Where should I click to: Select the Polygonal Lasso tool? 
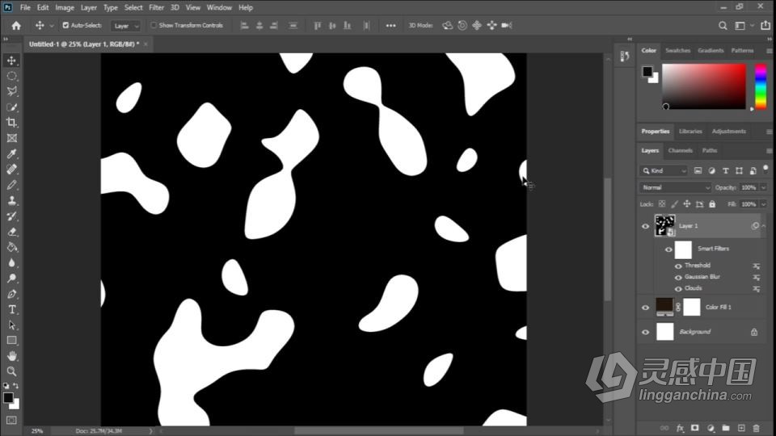click(11, 91)
